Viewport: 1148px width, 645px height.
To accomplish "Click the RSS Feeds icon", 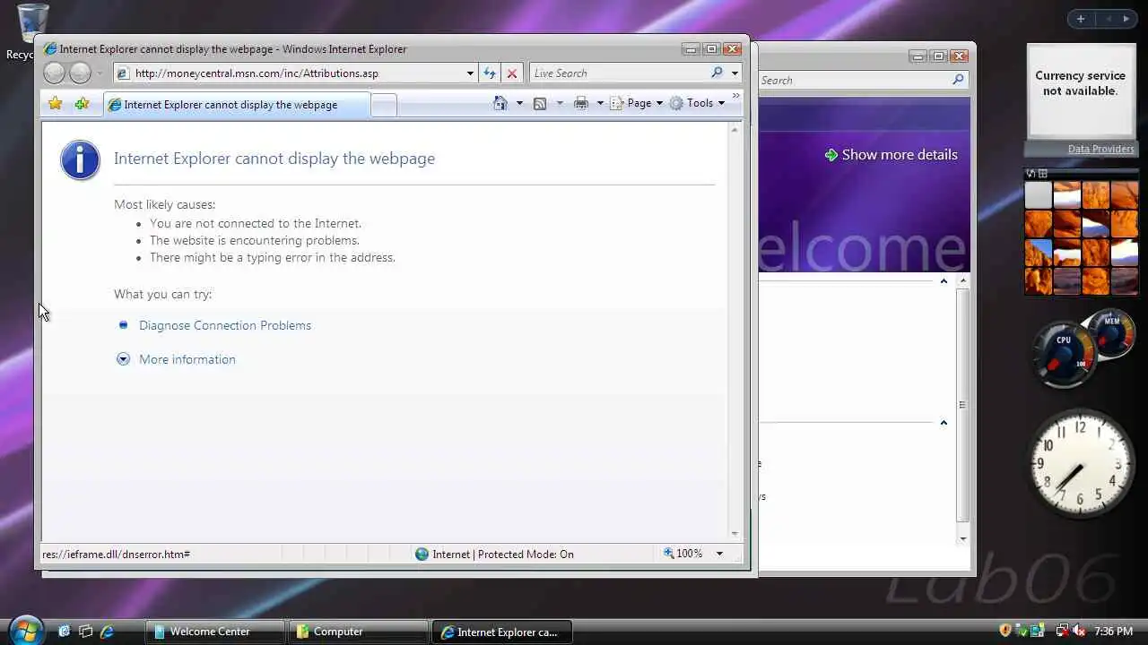I will 540,103.
